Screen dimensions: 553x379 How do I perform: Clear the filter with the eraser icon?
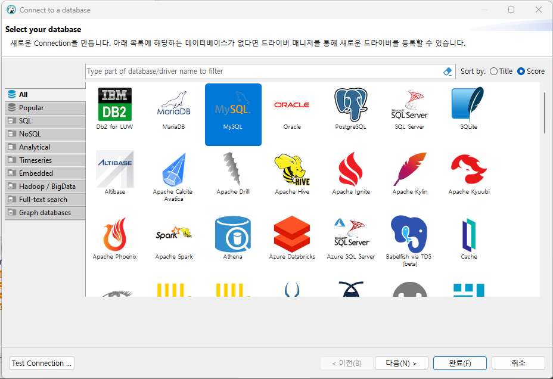point(447,72)
